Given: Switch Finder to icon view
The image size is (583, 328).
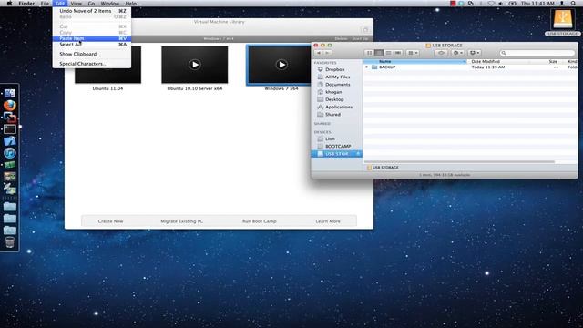Looking at the screenshot, I should coord(369,53).
